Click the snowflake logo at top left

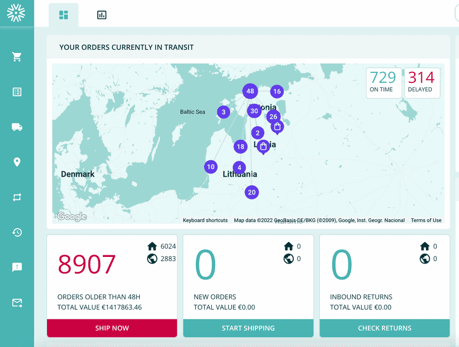[17, 13]
